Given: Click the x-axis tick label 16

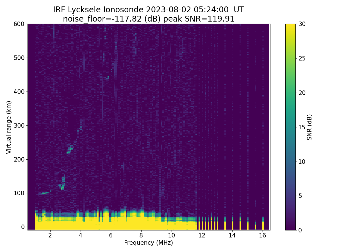Looking at the screenshot, I should point(262,235).
